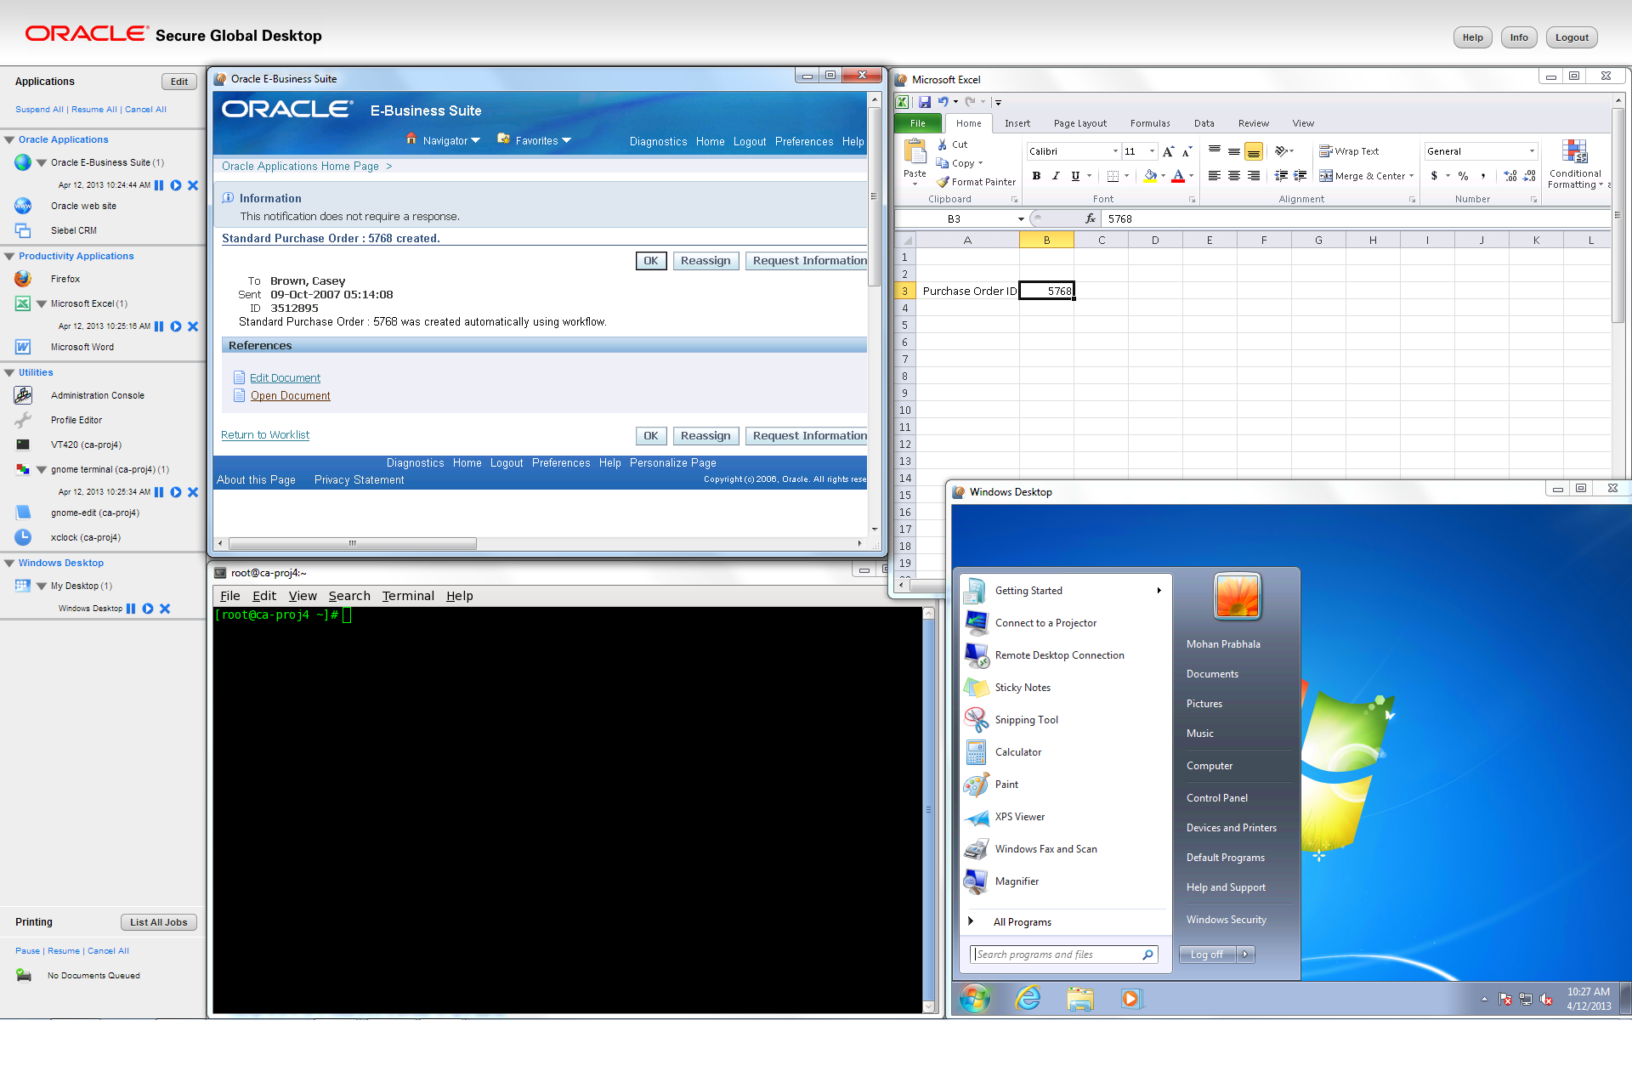Screen dimensions: 1632x1088
Task: Click the E-Business Suite horizontal scrollbar thumb
Action: 353,543
